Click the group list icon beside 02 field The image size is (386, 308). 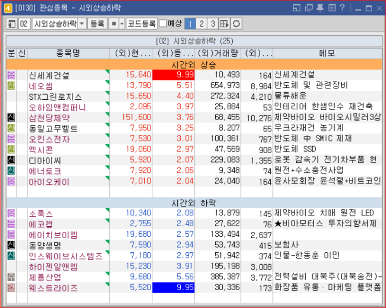(11, 24)
